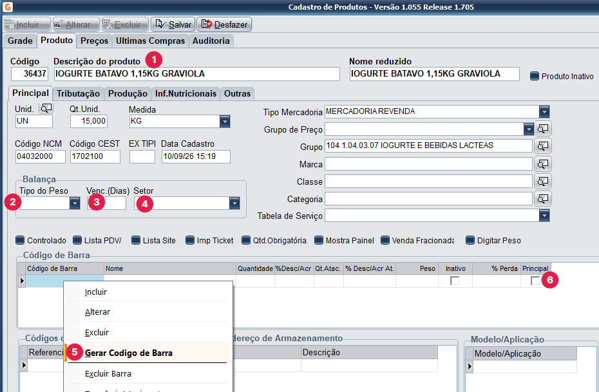599x392 pixels.
Task: Expand the Tabela de Serviço dropdown
Action: tap(544, 216)
